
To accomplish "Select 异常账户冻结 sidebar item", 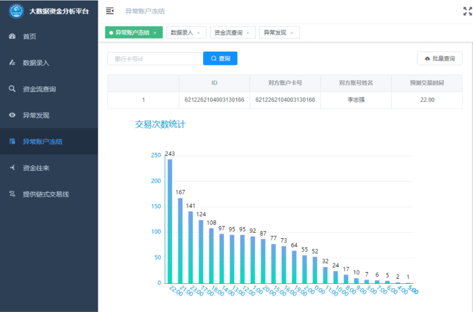I will [x=49, y=142].
